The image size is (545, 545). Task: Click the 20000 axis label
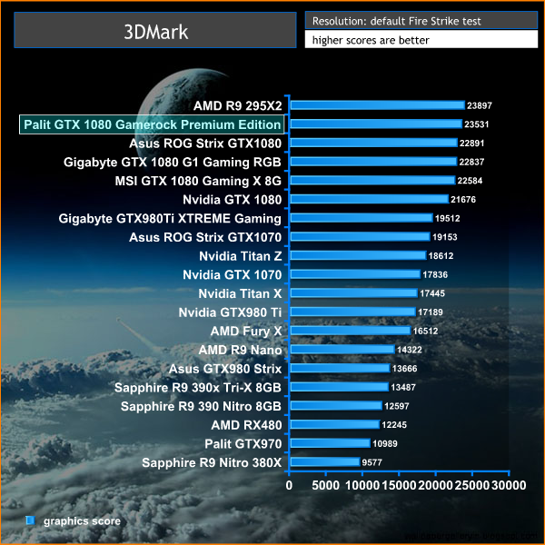click(x=435, y=485)
